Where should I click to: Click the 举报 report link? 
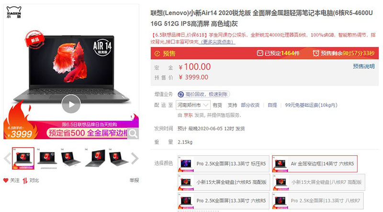[134, 180]
